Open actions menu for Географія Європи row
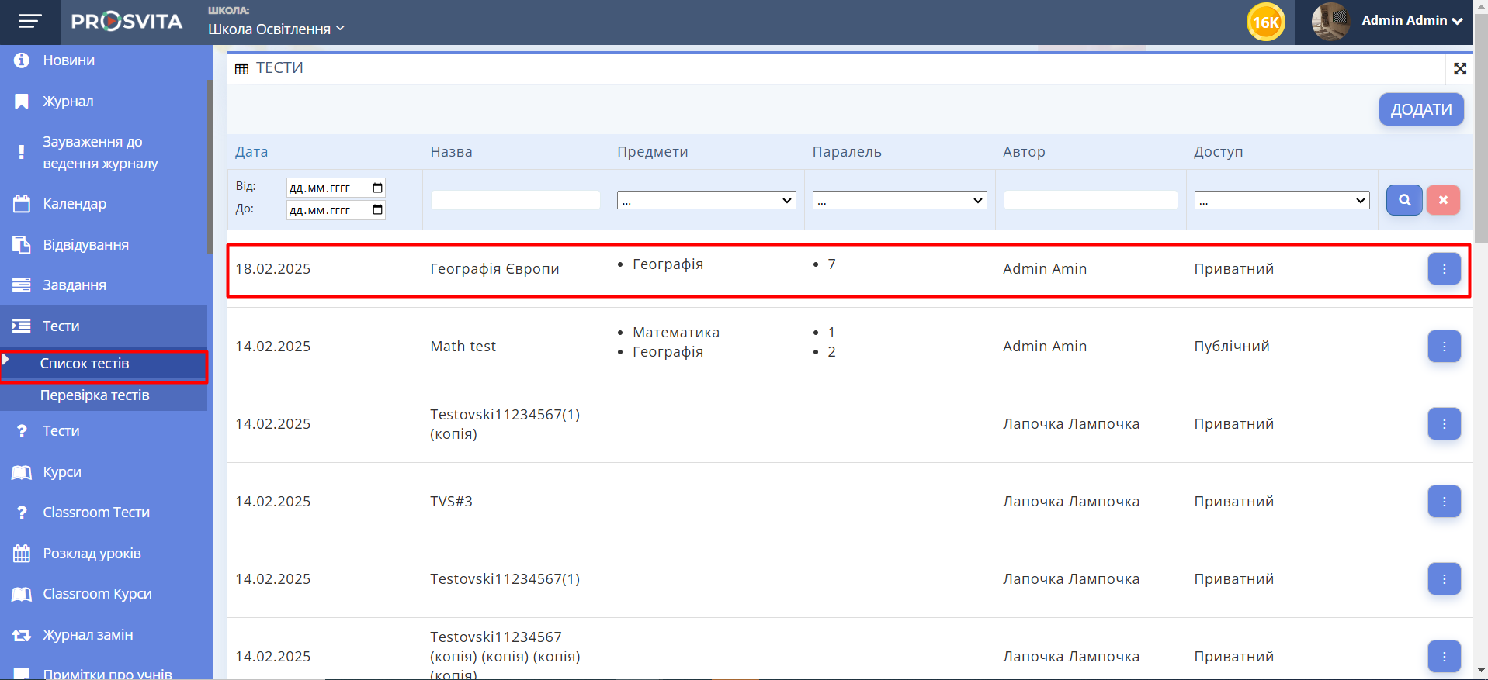Image resolution: width=1488 pixels, height=680 pixels. 1444,269
